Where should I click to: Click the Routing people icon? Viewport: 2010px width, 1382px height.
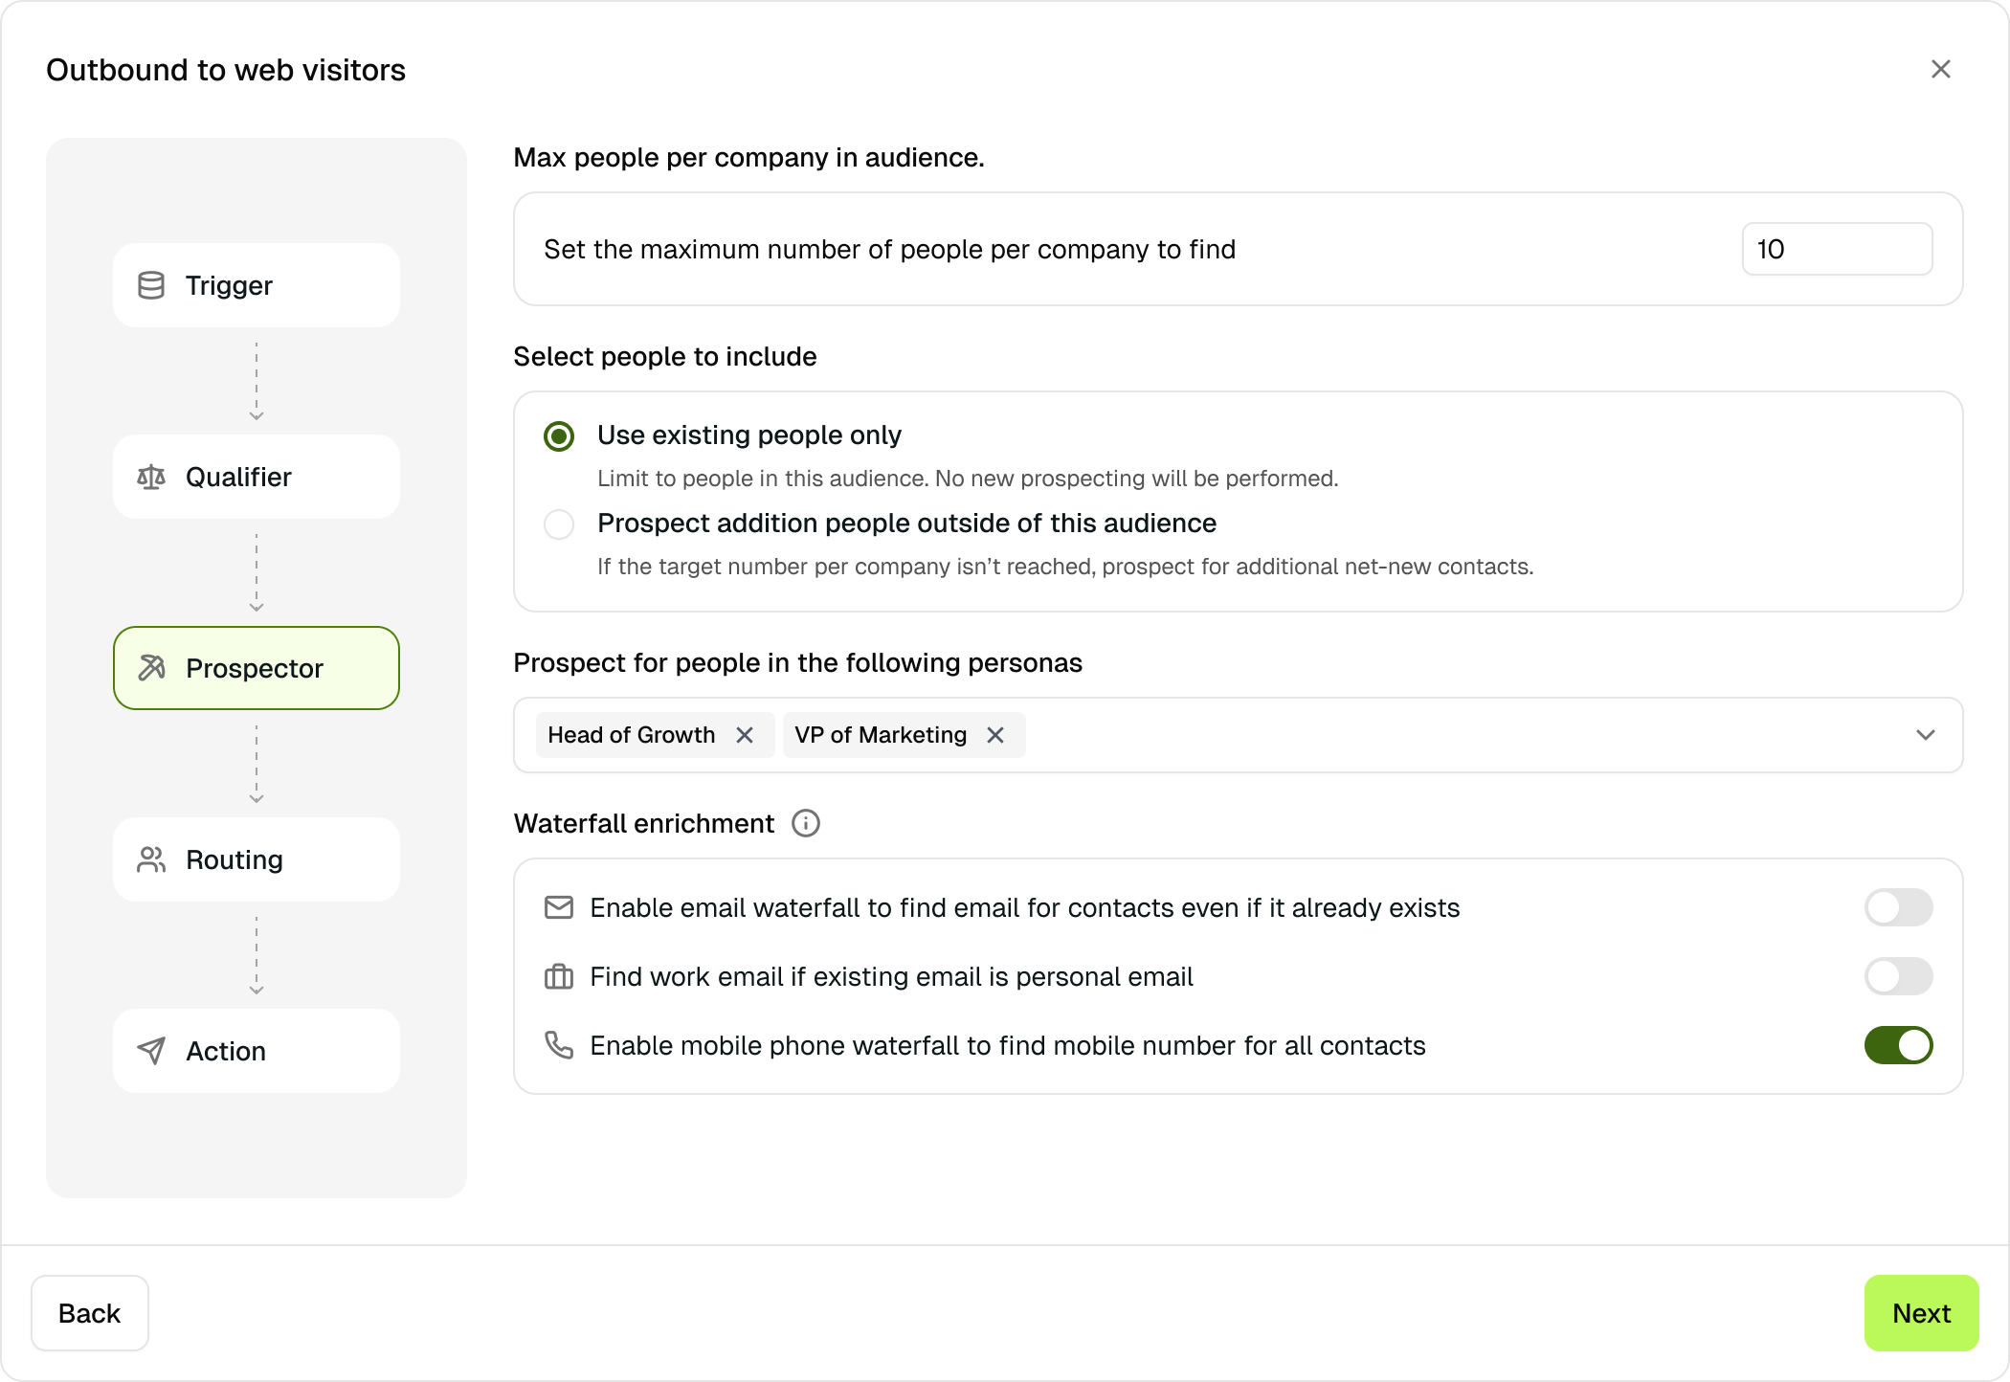pos(151,859)
